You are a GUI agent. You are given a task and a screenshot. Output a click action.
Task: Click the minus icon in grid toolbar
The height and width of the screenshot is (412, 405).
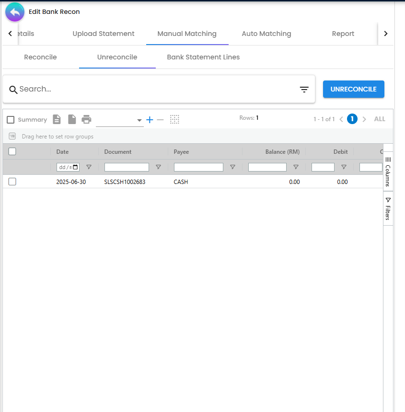click(160, 120)
